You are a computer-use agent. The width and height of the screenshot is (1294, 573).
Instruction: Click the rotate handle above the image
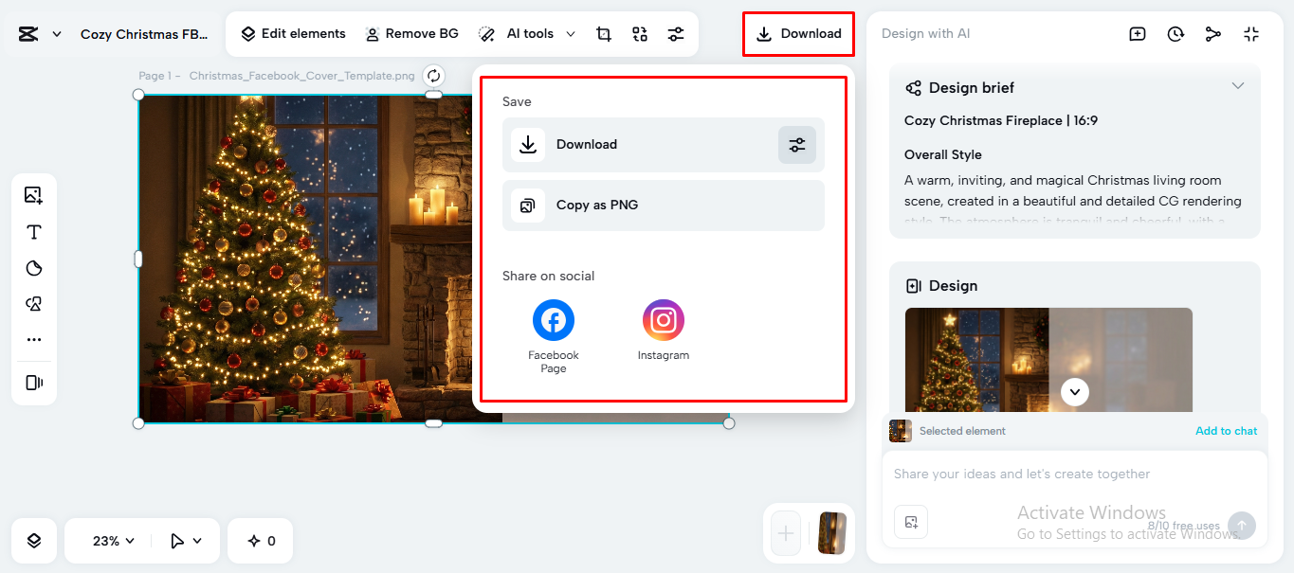433,76
